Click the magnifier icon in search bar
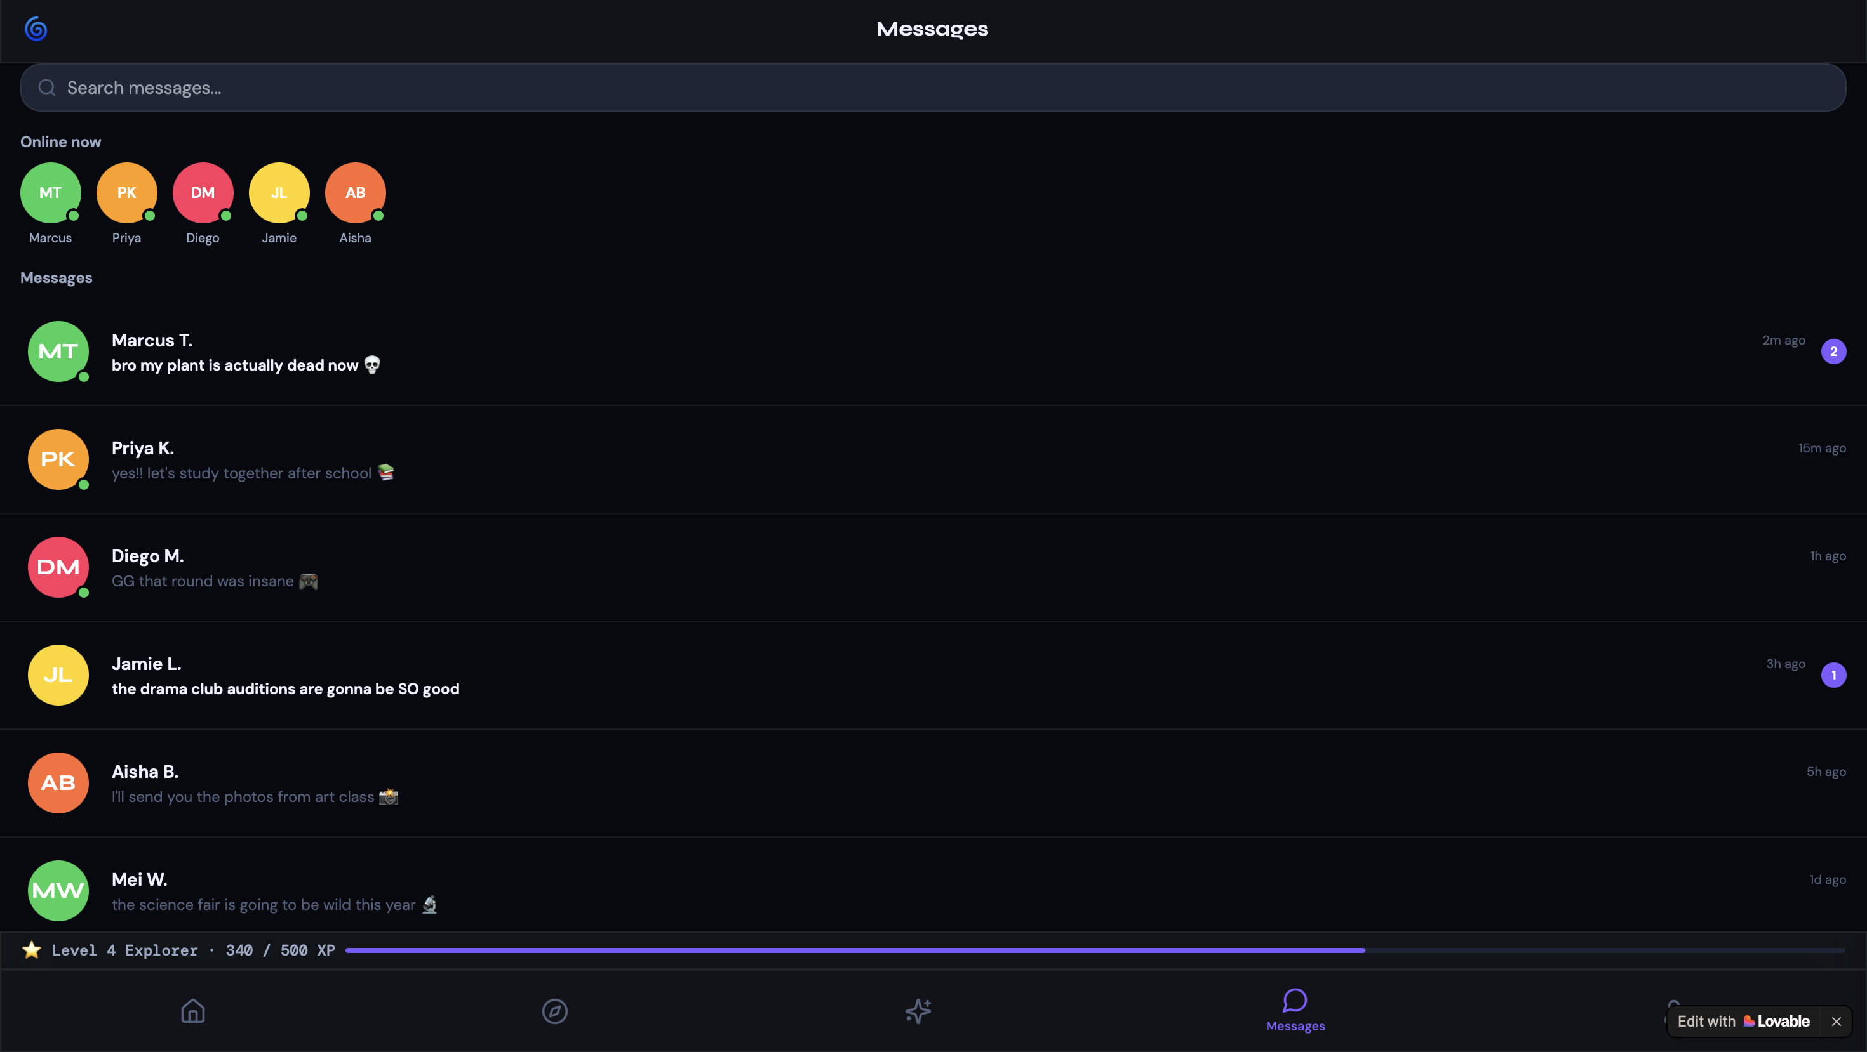 [x=47, y=88]
